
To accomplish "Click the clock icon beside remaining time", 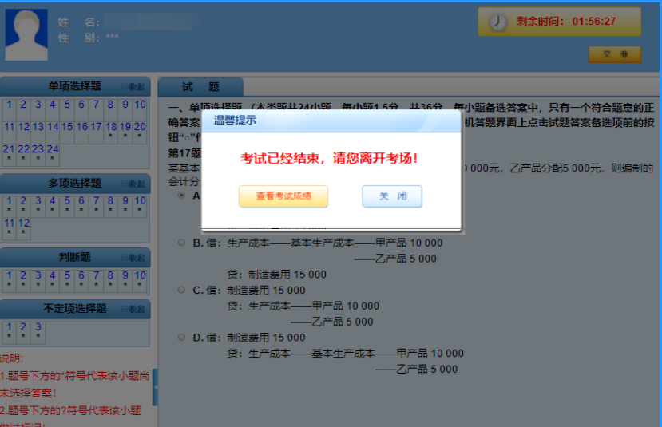I will (497, 22).
